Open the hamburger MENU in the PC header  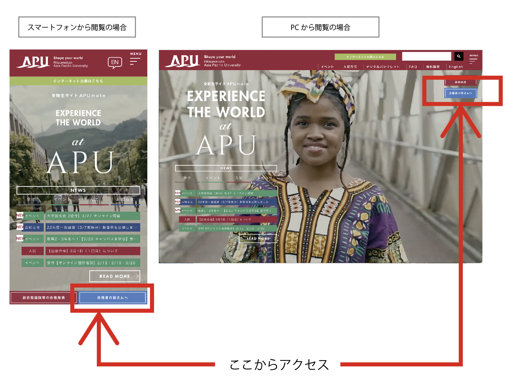474,59
